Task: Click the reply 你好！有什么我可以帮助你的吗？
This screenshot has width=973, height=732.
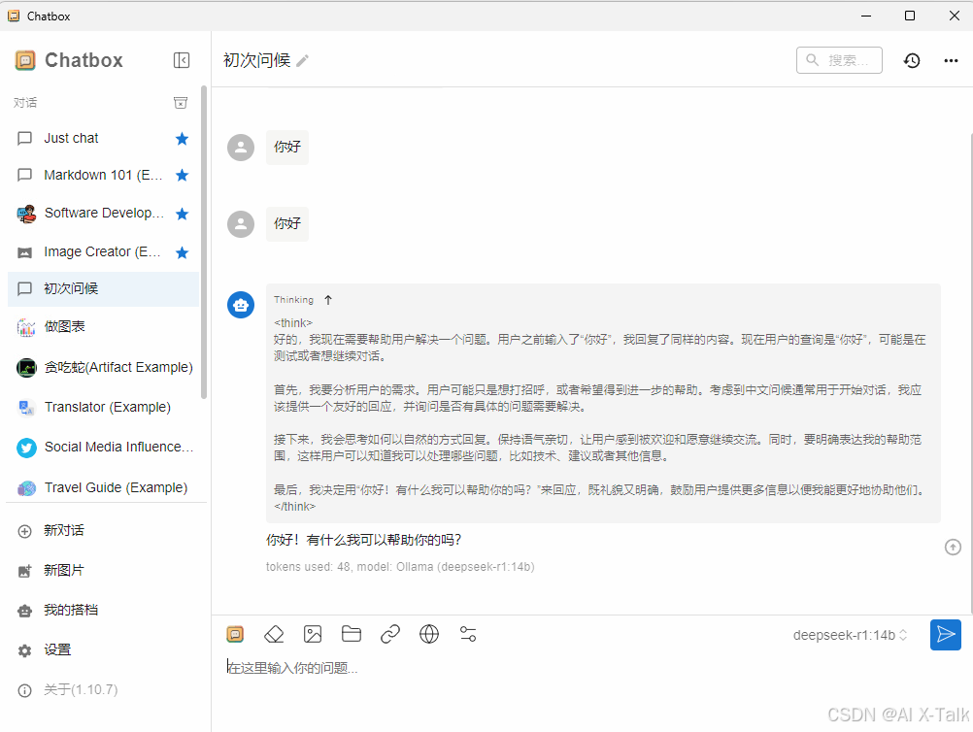Action: [363, 541]
